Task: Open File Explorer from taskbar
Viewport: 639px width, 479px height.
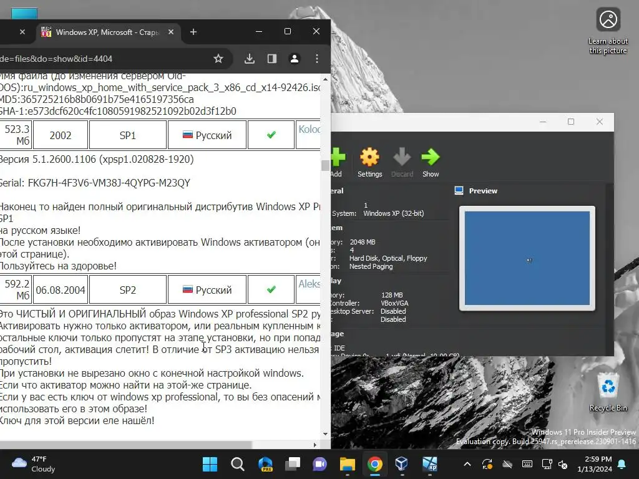Action: [x=347, y=464]
